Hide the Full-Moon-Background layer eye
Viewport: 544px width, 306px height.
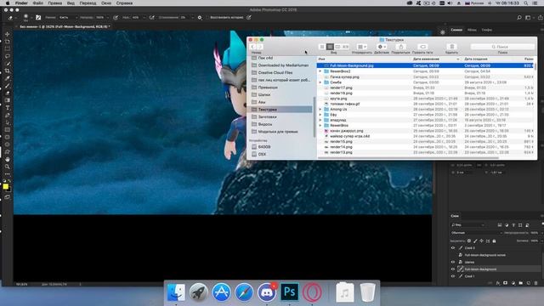(x=453, y=269)
